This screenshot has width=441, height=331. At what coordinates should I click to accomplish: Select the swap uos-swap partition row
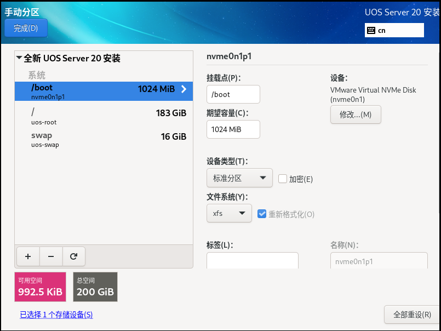click(x=104, y=140)
